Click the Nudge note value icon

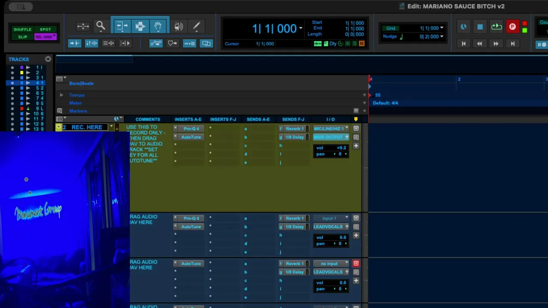point(401,37)
